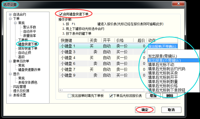This screenshot has width=200, height=119.
Task: Open 键盘快速撤改单 settings page
Action: click(29, 70)
